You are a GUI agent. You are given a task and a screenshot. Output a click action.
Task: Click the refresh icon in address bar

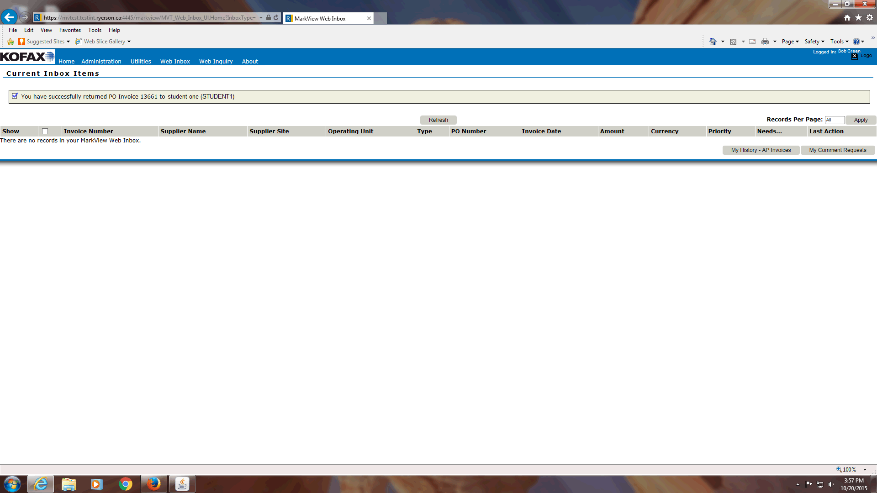click(x=276, y=18)
